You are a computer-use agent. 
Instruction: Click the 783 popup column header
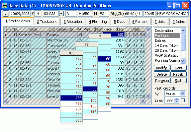click(x=71, y=53)
